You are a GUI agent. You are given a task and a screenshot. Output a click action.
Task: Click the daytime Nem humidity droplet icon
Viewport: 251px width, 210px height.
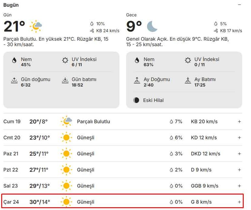tap(14, 61)
